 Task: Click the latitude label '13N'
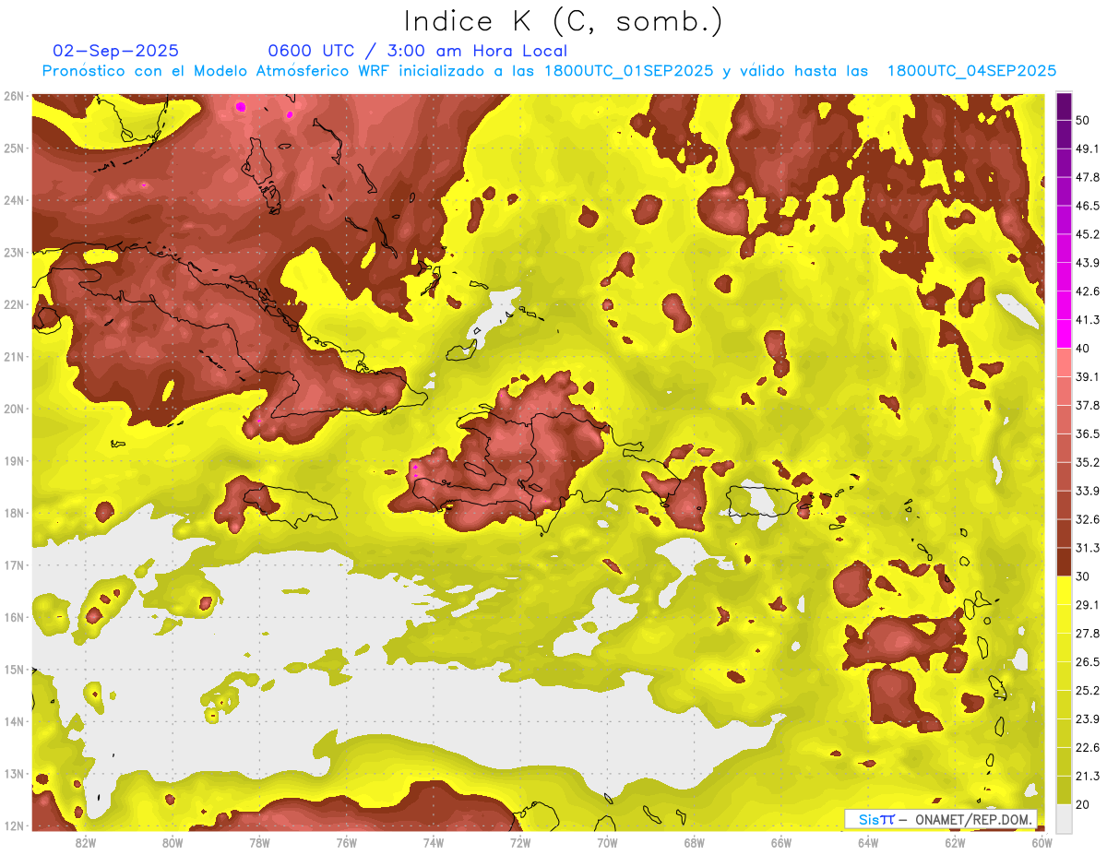click(14, 773)
